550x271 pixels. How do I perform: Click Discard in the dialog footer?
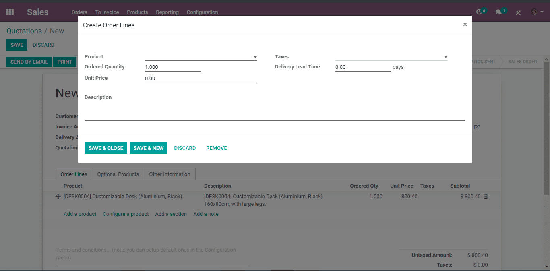coord(185,148)
